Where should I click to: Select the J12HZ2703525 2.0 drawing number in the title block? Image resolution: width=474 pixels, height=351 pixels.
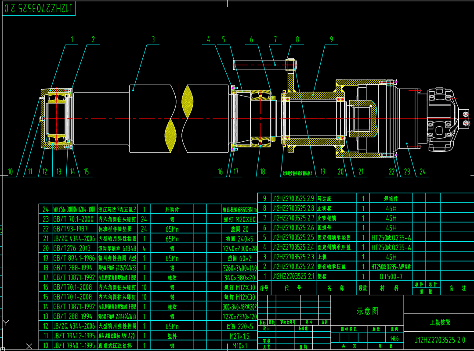(x=440, y=340)
